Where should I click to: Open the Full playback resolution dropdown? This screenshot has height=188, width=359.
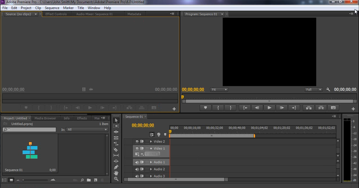point(314,90)
